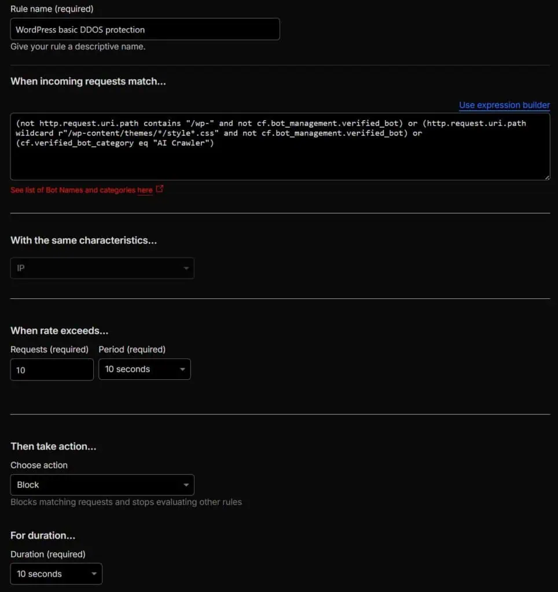Open external link icon beside Bot Names list

pyautogui.click(x=160, y=189)
